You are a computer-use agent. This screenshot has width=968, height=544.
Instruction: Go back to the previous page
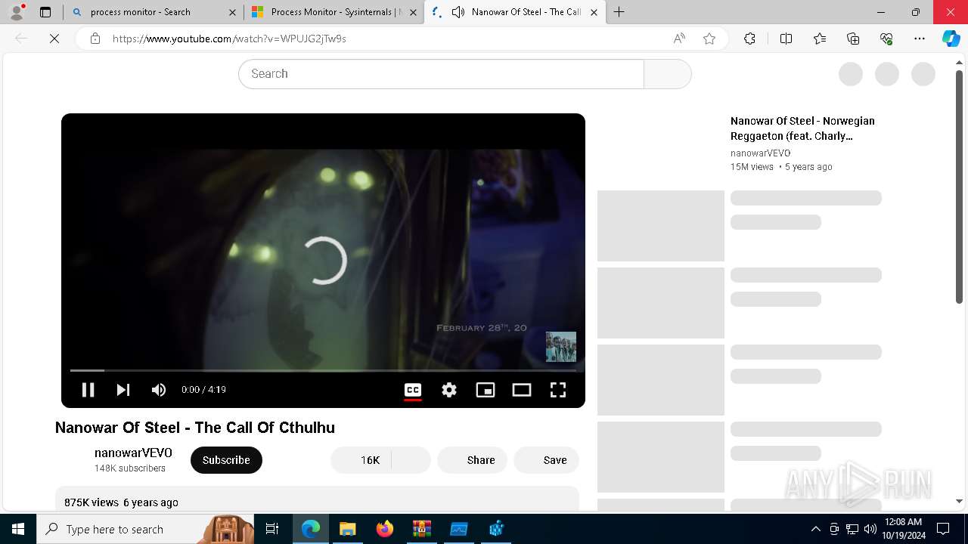21,39
